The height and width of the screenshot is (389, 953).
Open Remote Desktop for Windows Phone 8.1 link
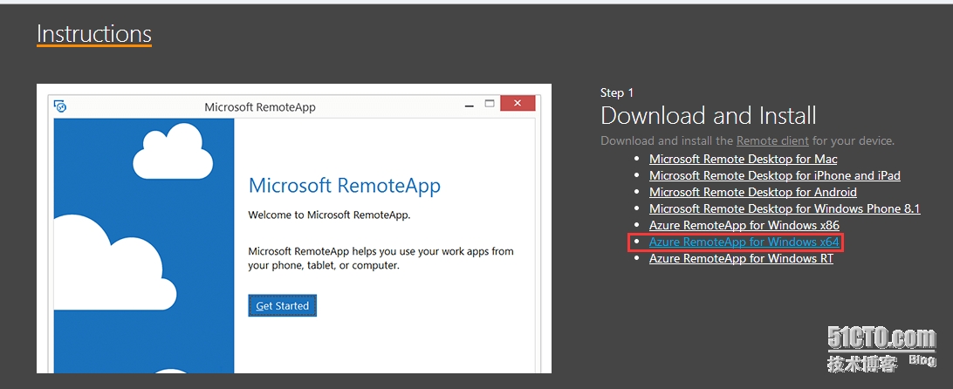tap(784, 209)
